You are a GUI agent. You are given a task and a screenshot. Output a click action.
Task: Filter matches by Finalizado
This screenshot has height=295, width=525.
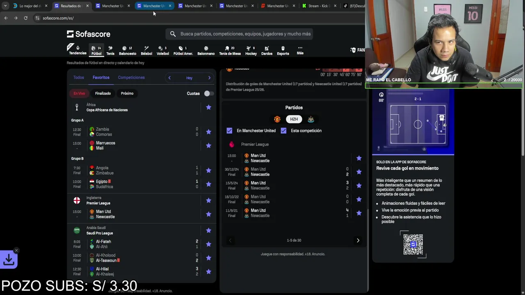coord(103,93)
